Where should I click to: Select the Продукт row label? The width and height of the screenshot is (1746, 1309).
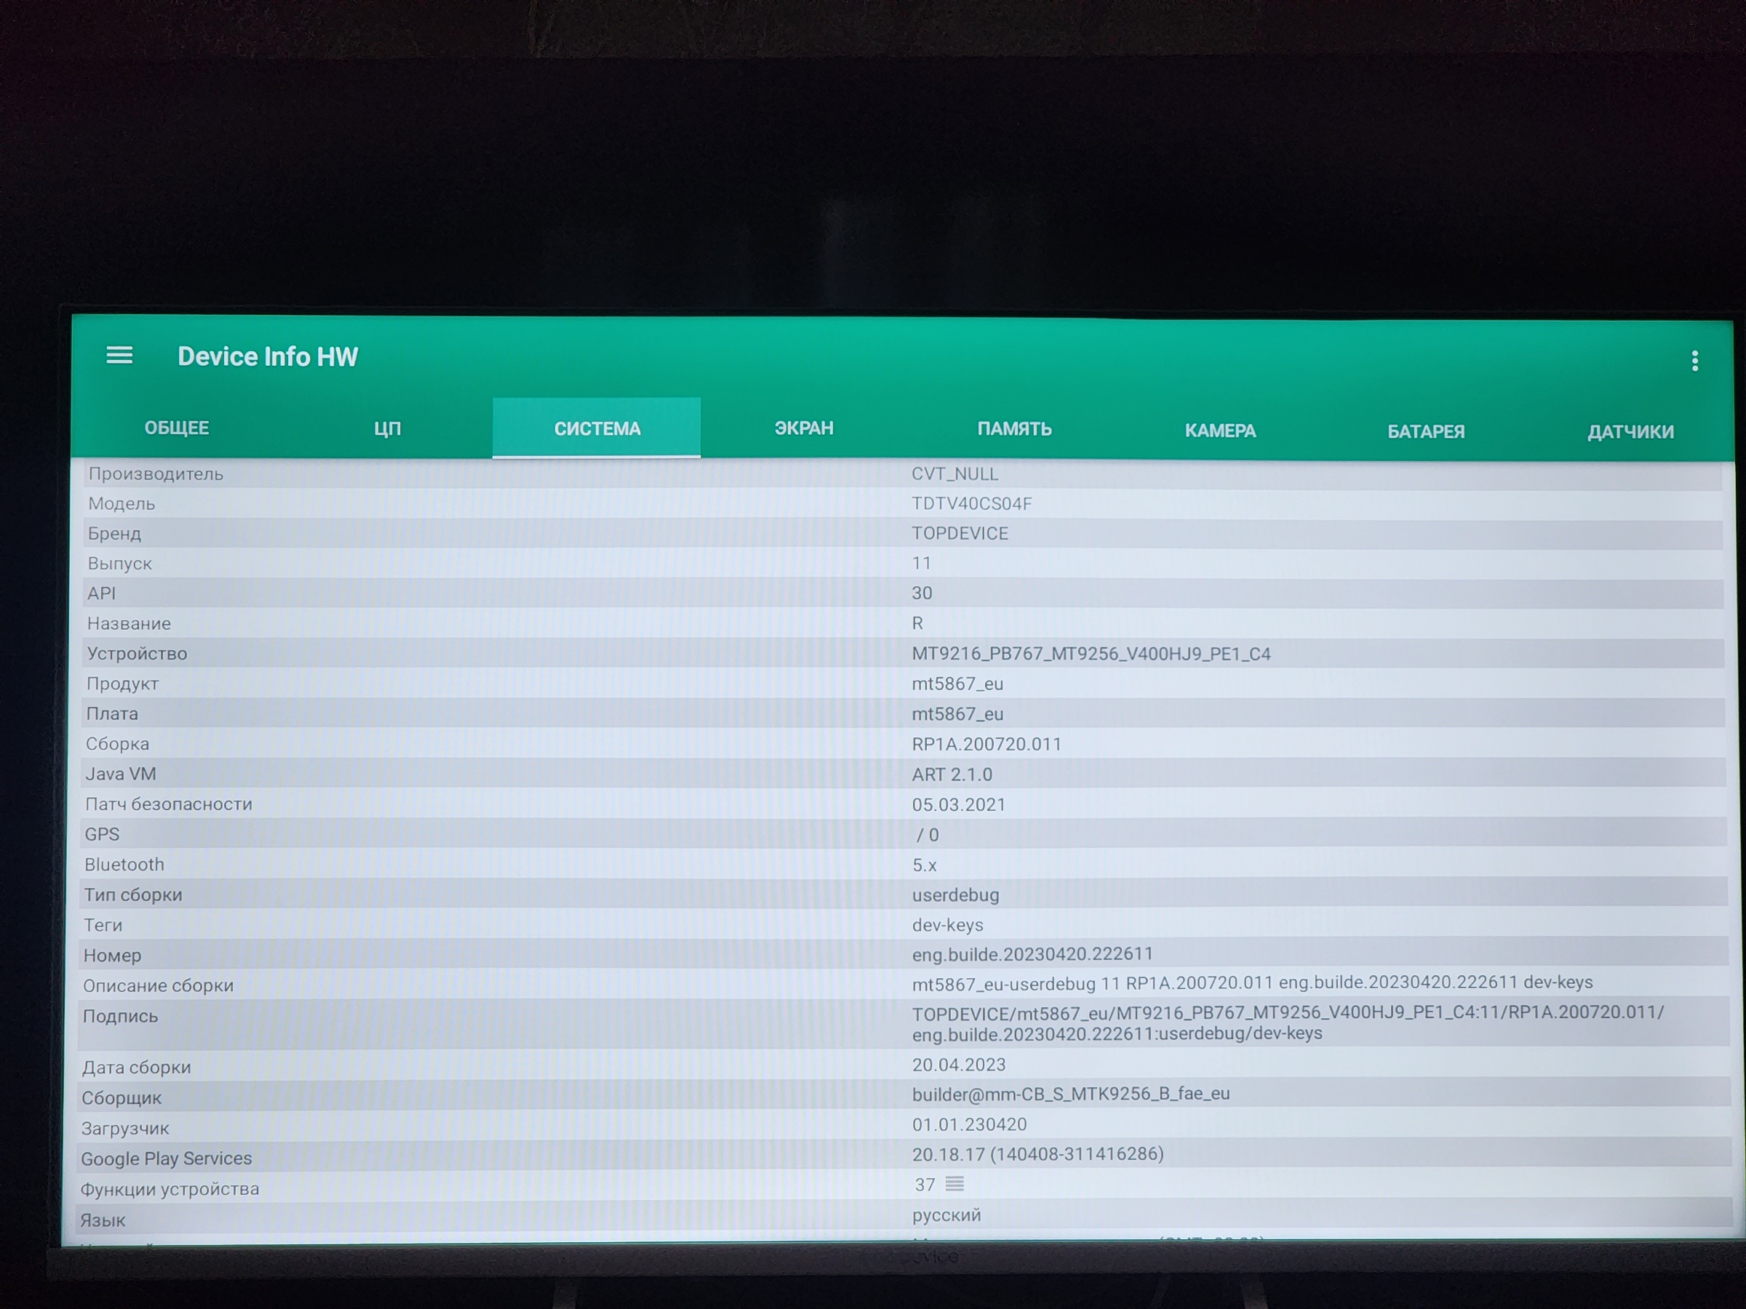pyautogui.click(x=122, y=684)
